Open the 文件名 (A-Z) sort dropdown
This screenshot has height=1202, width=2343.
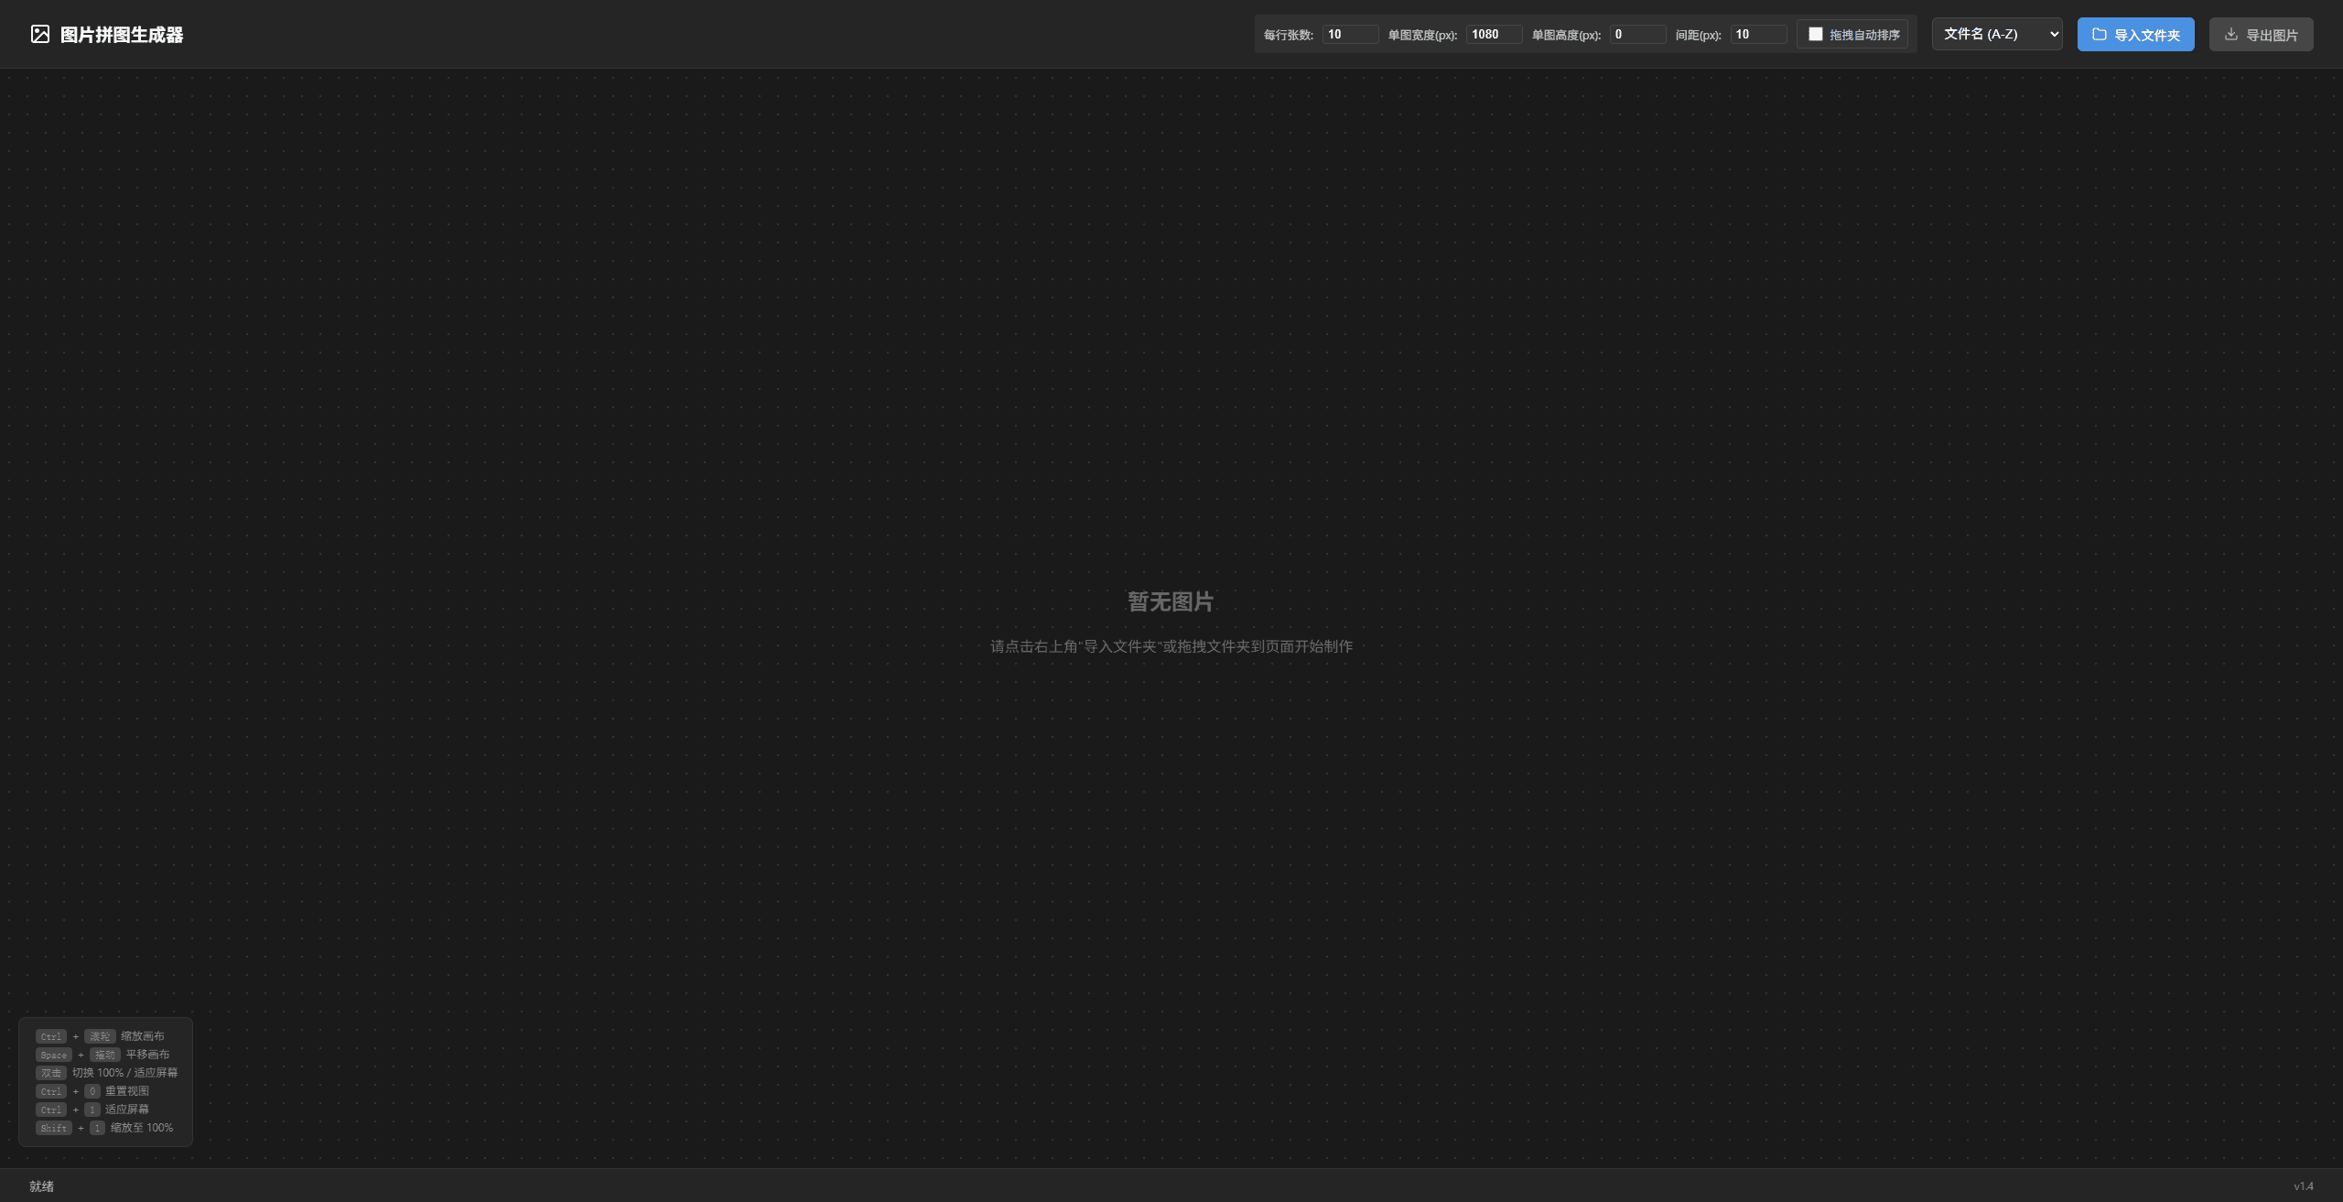pos(1996,34)
